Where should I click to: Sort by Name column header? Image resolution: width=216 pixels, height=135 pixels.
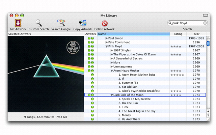click(x=133, y=34)
